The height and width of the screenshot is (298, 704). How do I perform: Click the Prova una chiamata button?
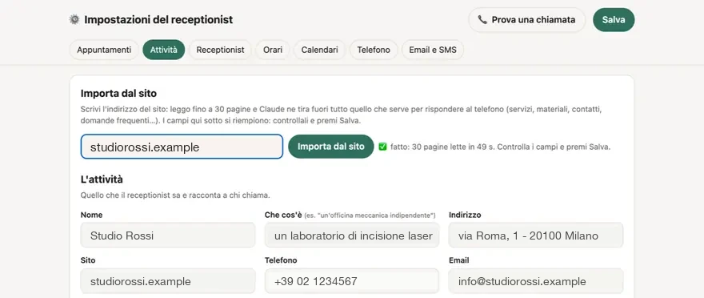(527, 20)
